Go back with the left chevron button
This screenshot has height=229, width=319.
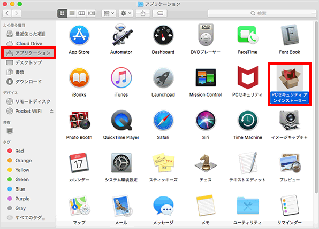7,13
